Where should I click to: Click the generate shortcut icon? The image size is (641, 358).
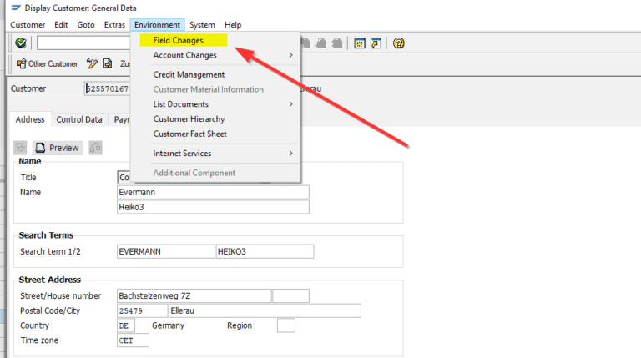[376, 43]
